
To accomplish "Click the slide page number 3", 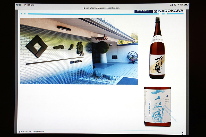I will pyautogui.click(x=183, y=133).
